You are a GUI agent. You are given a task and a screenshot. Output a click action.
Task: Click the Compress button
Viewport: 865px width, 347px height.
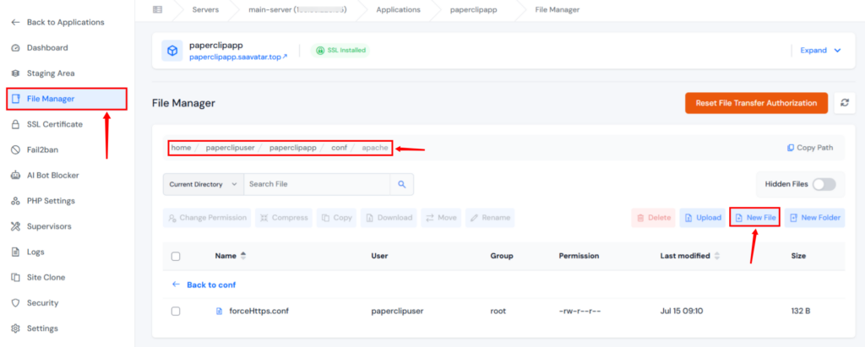click(284, 218)
